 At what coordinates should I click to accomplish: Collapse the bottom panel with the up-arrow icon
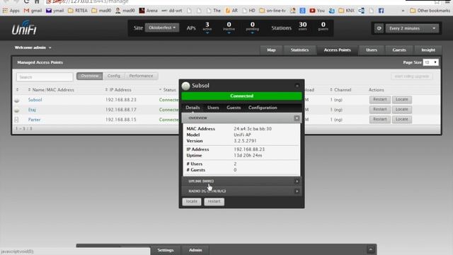(x=371, y=249)
